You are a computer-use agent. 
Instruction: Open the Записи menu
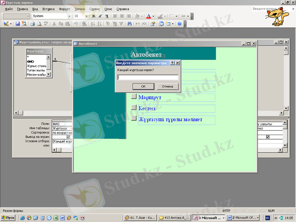79,9
